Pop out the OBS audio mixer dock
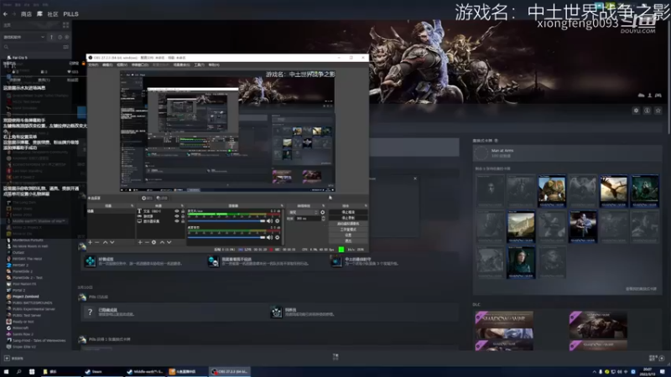 point(282,205)
